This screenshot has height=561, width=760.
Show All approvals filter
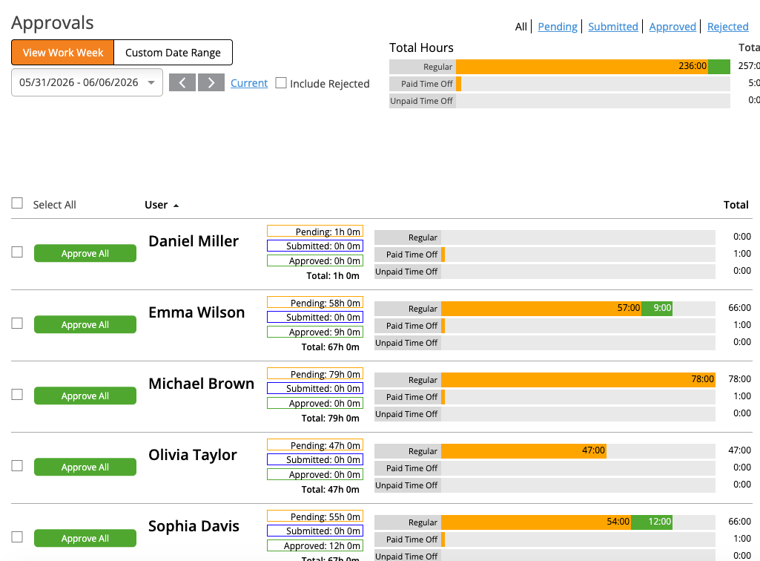click(x=521, y=27)
